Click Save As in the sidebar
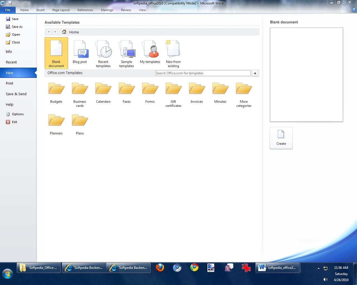 [x=17, y=27]
